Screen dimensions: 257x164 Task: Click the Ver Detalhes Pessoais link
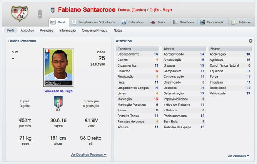coord(88,155)
